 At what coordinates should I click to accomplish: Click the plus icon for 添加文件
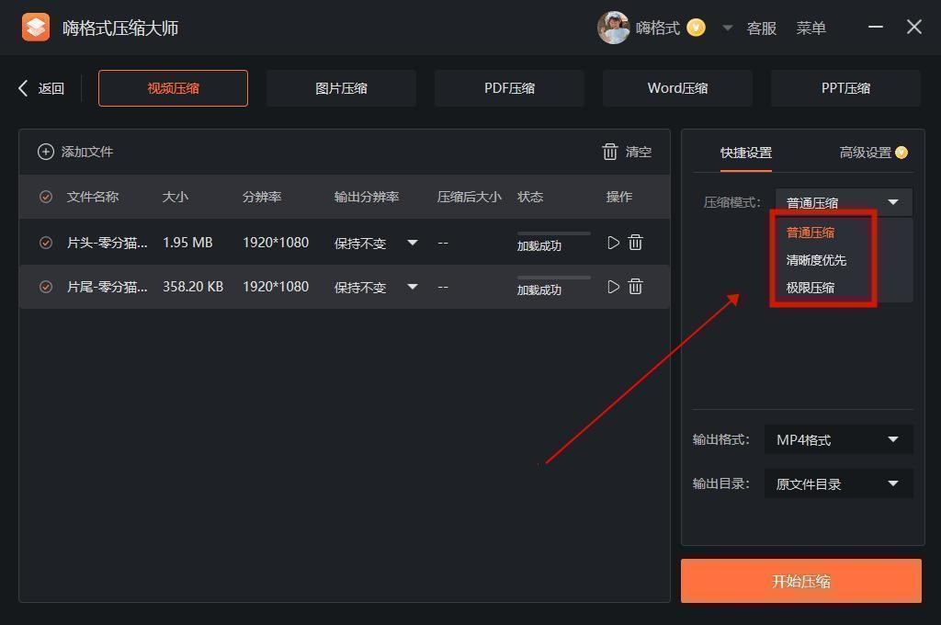click(46, 152)
